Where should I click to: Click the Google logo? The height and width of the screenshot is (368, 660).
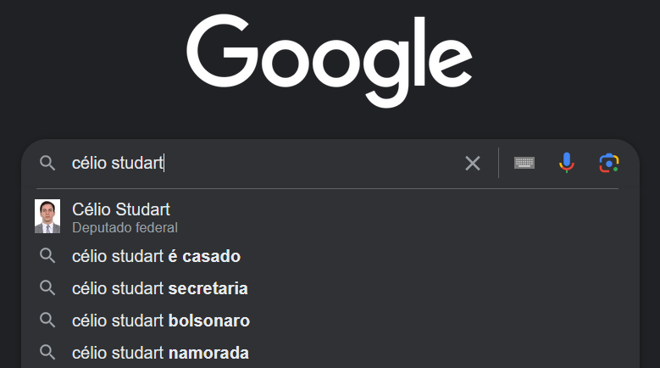pyautogui.click(x=330, y=61)
